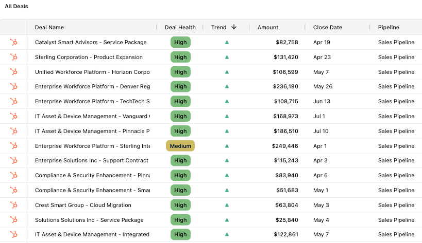Click HubSpot icon for Catalyst Smart Advisors deal
This screenshot has width=422, height=243.
point(14,42)
